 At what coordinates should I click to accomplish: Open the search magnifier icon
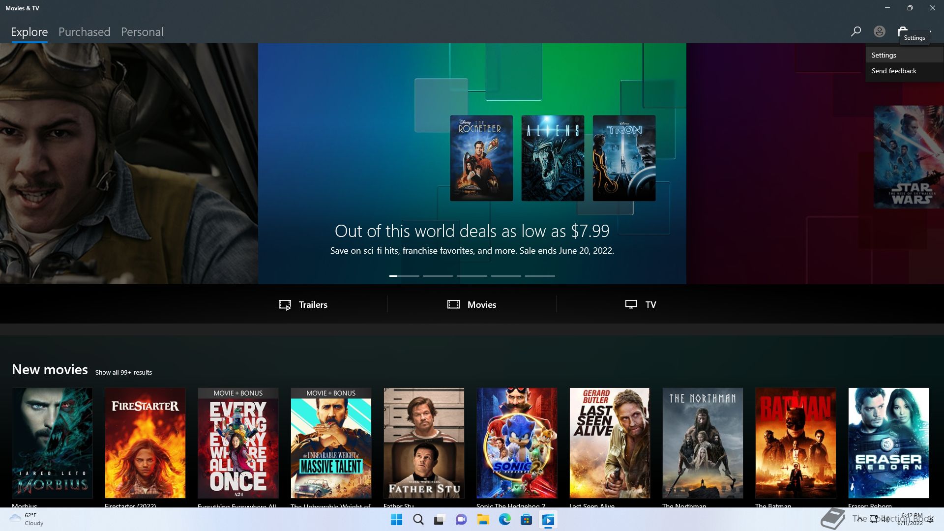tap(855, 31)
